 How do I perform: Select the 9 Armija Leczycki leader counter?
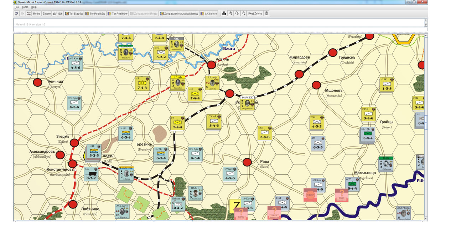point(213,83)
